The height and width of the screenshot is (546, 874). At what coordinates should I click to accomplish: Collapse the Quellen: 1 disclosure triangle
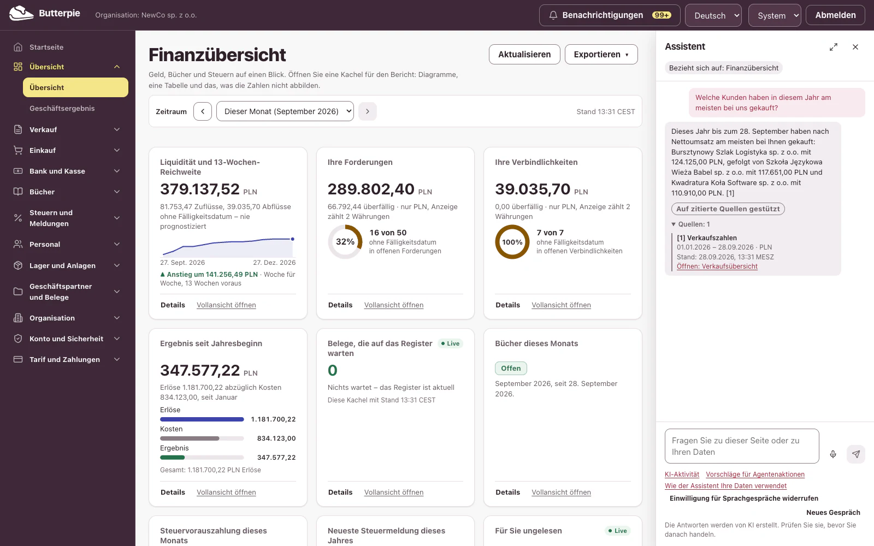pyautogui.click(x=674, y=224)
